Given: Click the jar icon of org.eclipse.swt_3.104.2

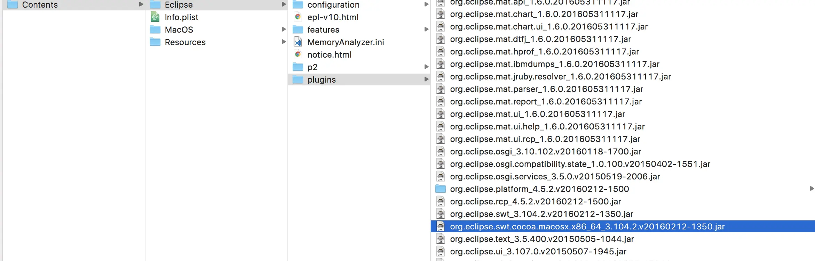Looking at the screenshot, I should (x=441, y=214).
